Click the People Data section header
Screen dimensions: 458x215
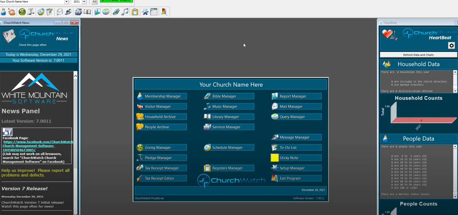pos(418,139)
